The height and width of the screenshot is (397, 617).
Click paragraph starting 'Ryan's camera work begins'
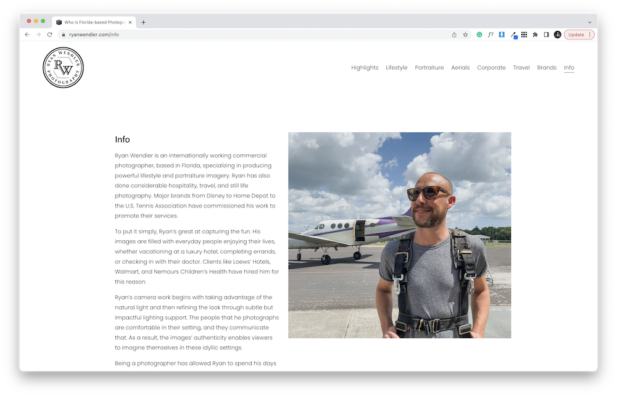[197, 322]
